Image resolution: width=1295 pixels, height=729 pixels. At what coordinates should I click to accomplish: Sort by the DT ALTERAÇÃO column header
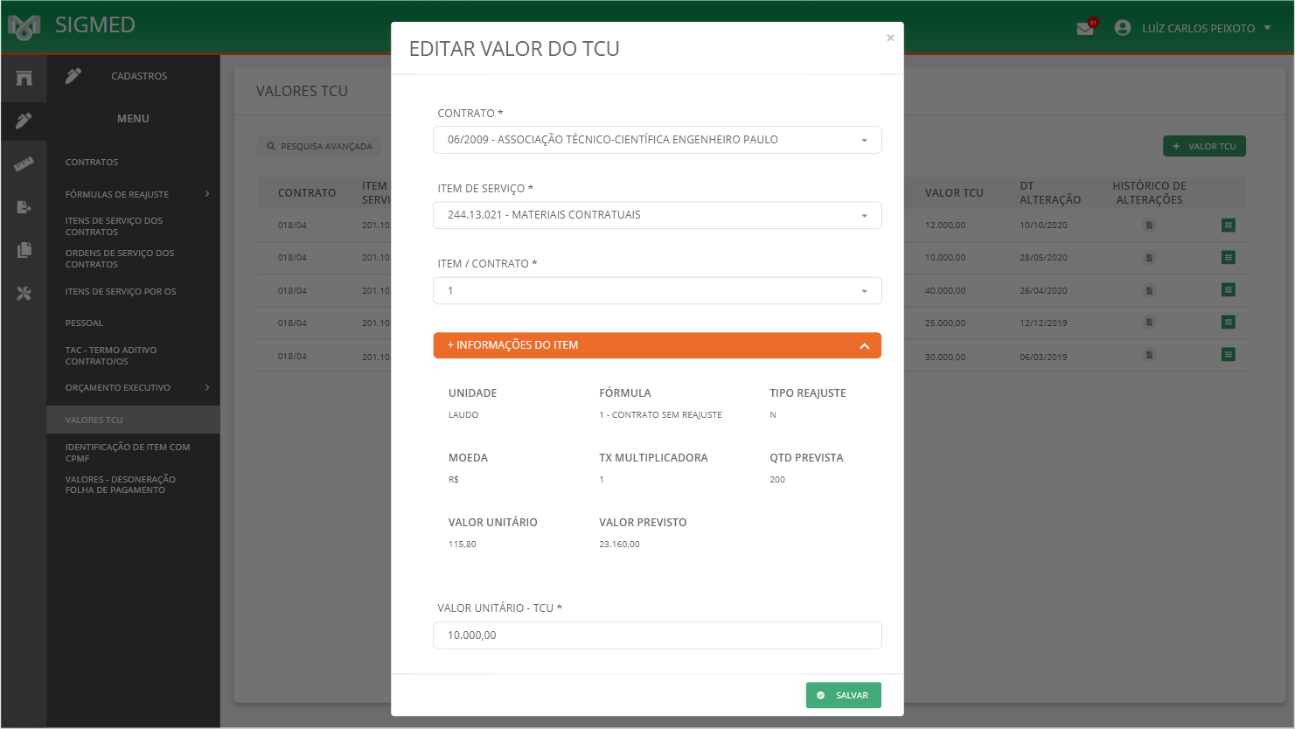click(1050, 193)
